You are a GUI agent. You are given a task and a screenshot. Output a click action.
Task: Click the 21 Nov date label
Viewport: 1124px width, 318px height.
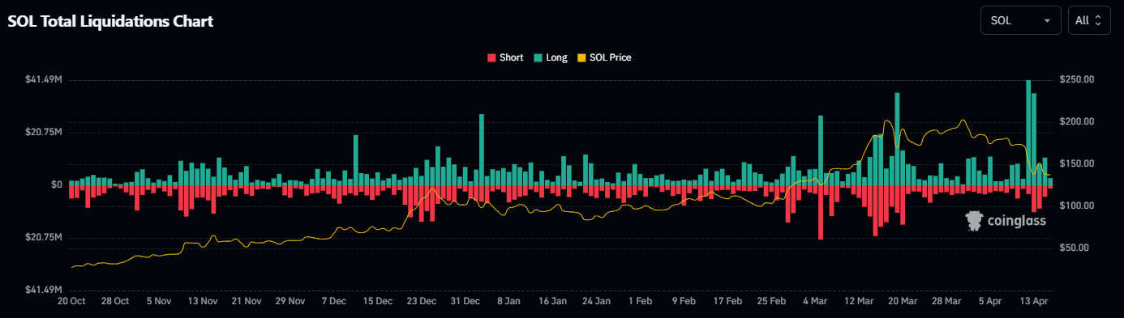247,301
